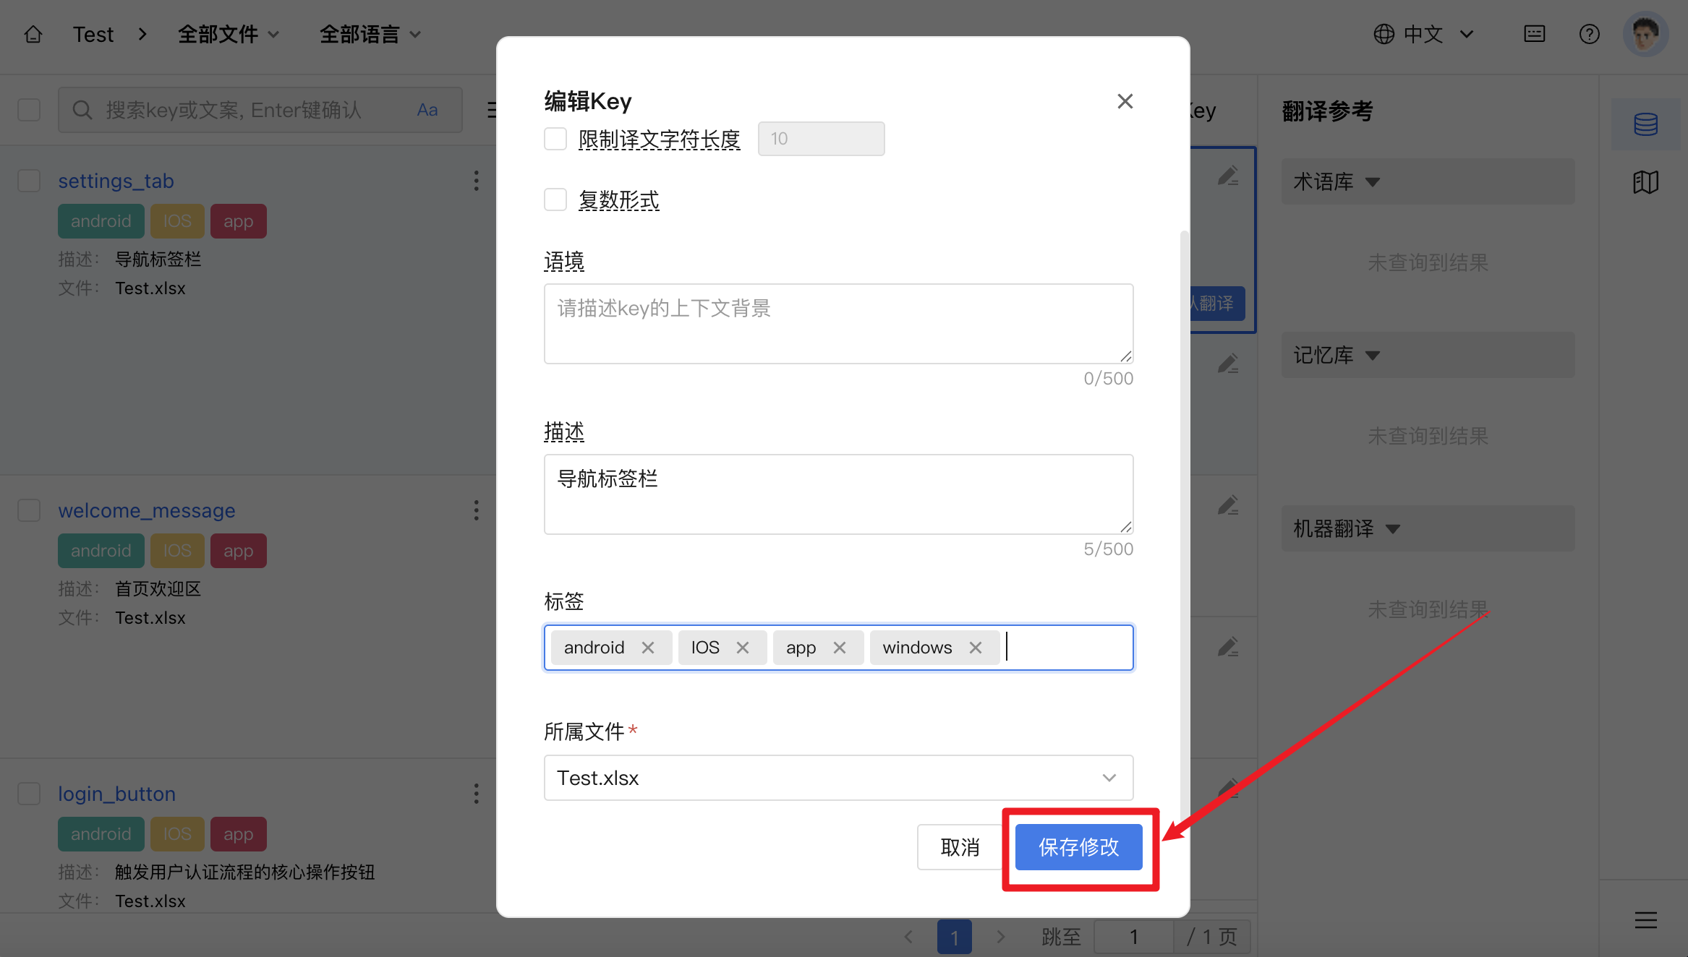Open the more menu for login_button
Image resolution: width=1688 pixels, height=957 pixels.
(476, 794)
